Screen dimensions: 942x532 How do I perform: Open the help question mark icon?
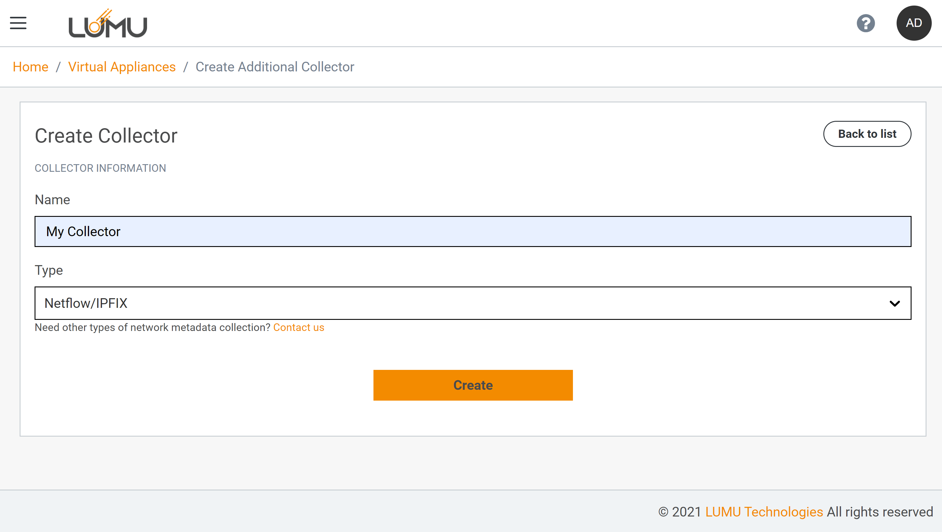click(865, 23)
